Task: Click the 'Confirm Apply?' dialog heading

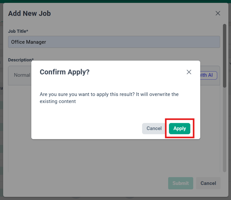Action: point(64,72)
